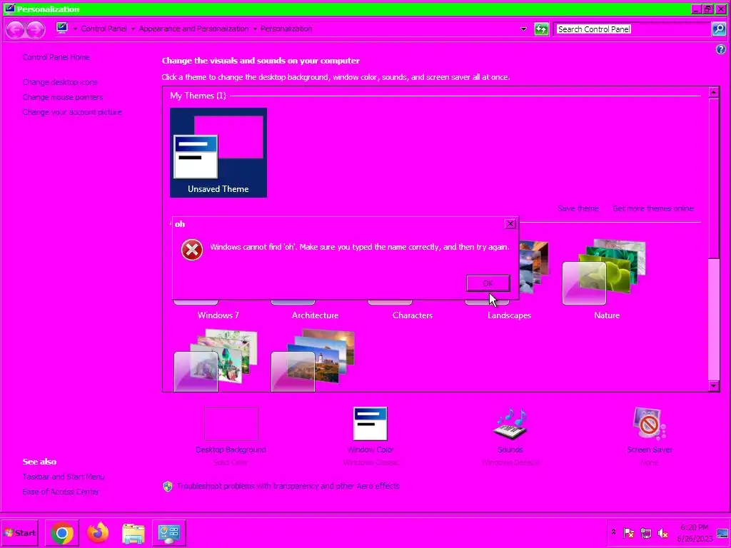Close the 'oh' error dialog with X
This screenshot has width=731, height=548.
[x=510, y=223]
